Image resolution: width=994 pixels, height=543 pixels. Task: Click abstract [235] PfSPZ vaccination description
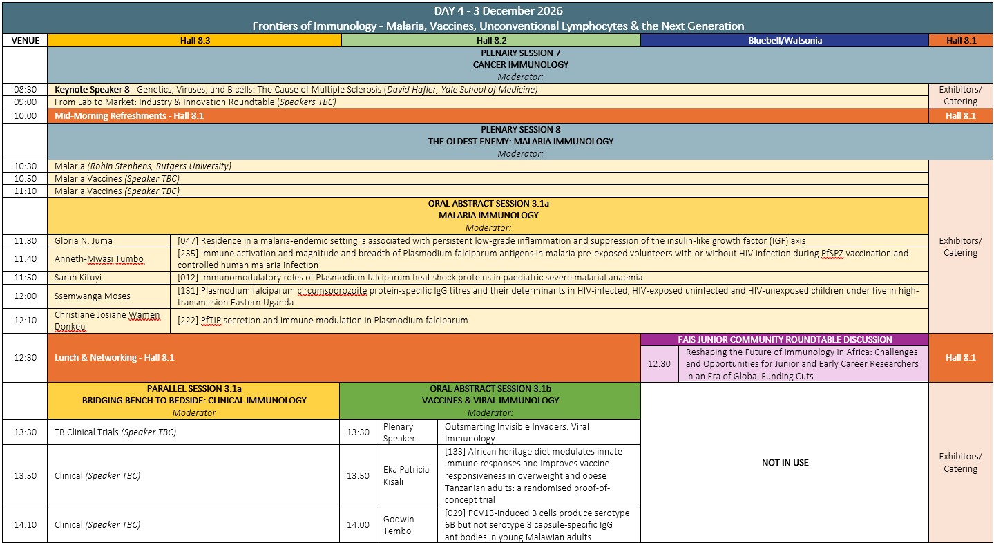point(549,259)
